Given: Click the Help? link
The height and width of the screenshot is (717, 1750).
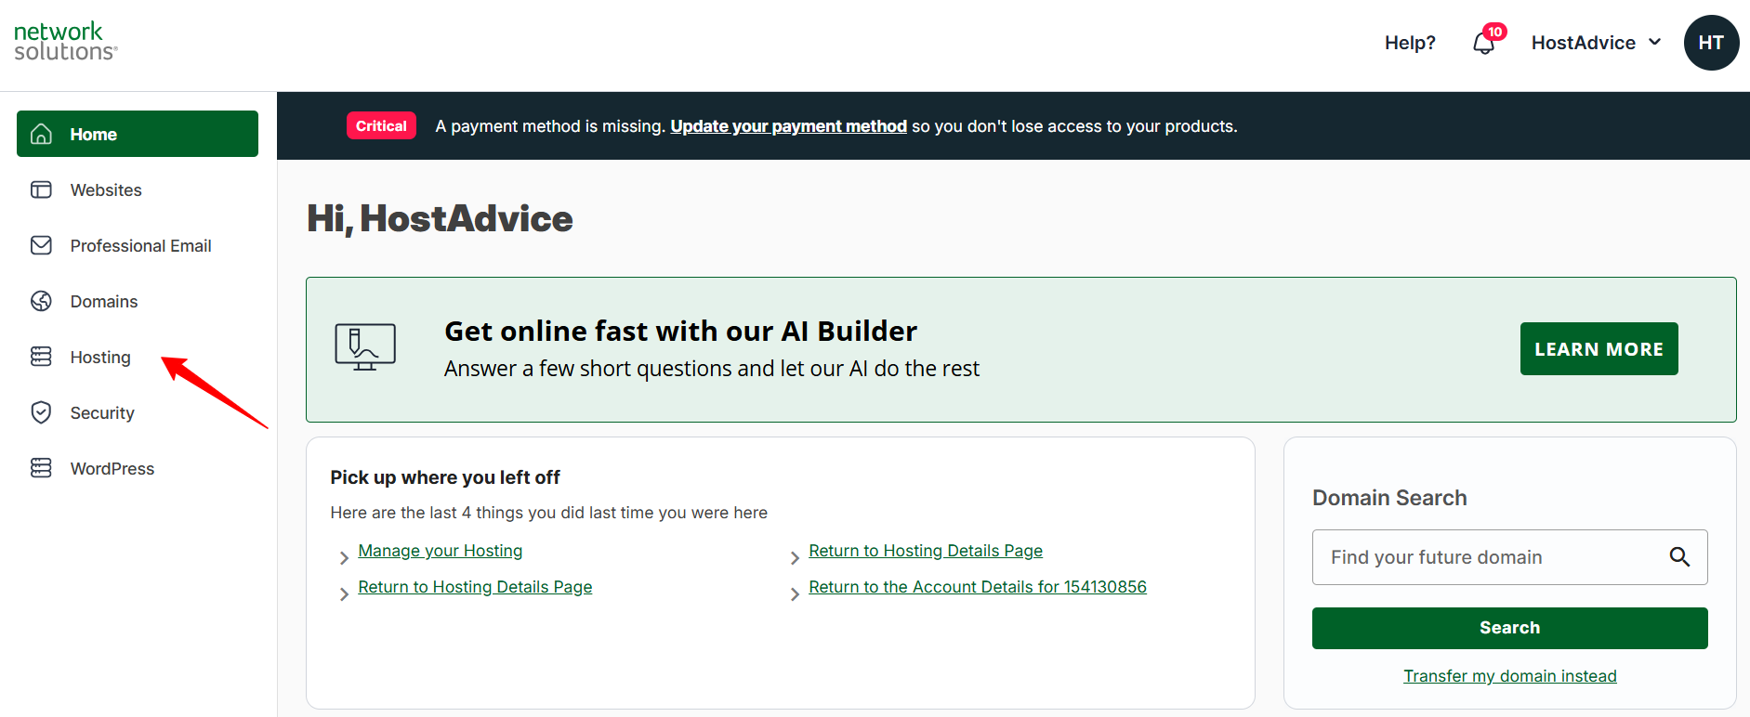Looking at the screenshot, I should (1410, 43).
